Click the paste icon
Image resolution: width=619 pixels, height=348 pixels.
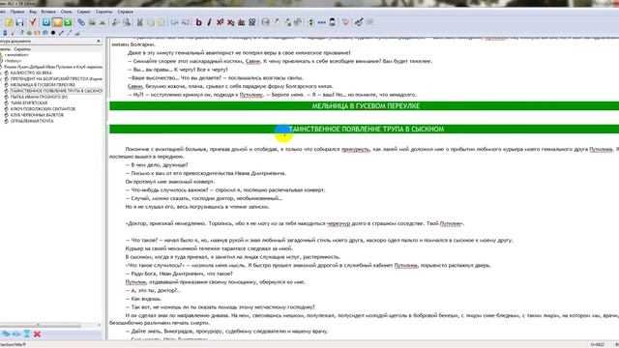[x=161, y=22]
